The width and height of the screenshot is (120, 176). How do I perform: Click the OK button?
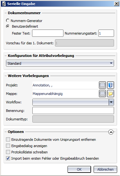[x=79, y=169]
